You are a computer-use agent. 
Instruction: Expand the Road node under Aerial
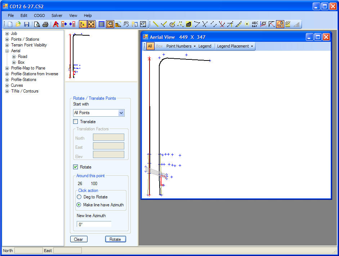(14, 57)
